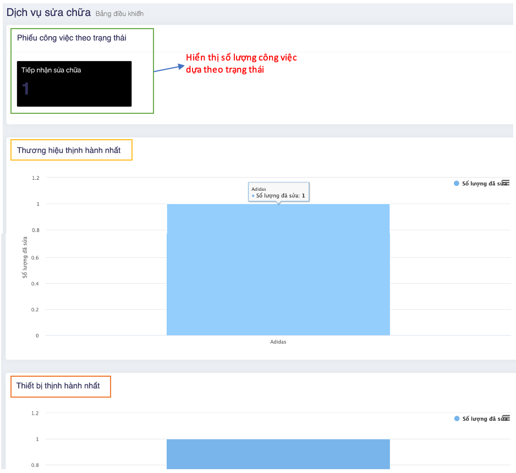Click the vertical 'Số lượng đã sửa' axis title
This screenshot has height=473, width=516.
click(25, 257)
